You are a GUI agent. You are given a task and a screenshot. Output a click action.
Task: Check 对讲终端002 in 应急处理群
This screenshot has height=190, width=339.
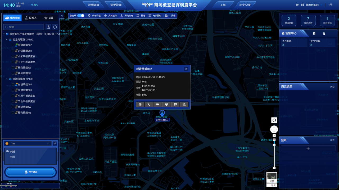click(13, 45)
